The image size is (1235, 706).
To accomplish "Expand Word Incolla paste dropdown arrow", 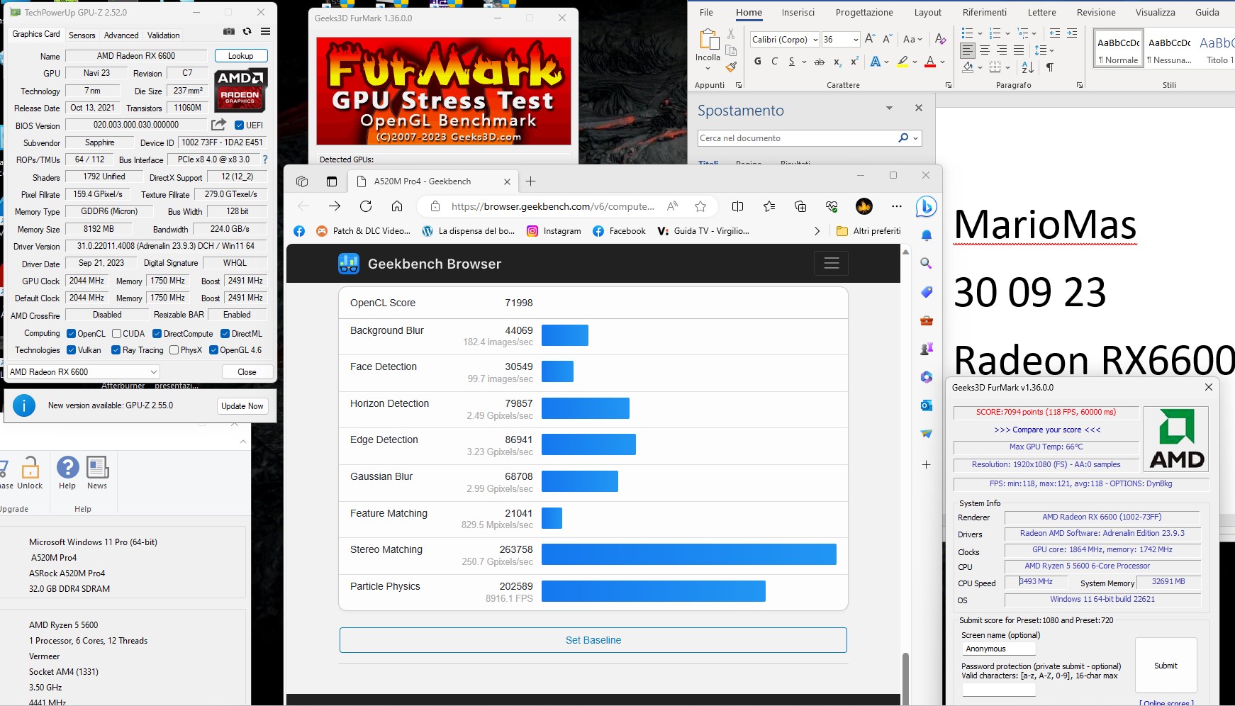I will tap(708, 69).
